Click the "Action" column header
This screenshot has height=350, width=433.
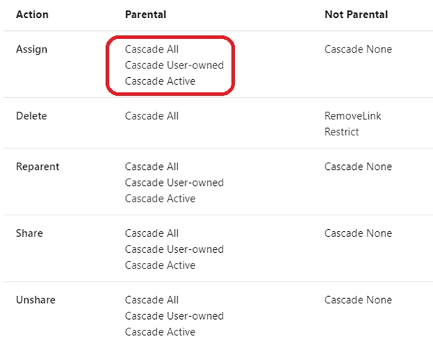pos(32,14)
